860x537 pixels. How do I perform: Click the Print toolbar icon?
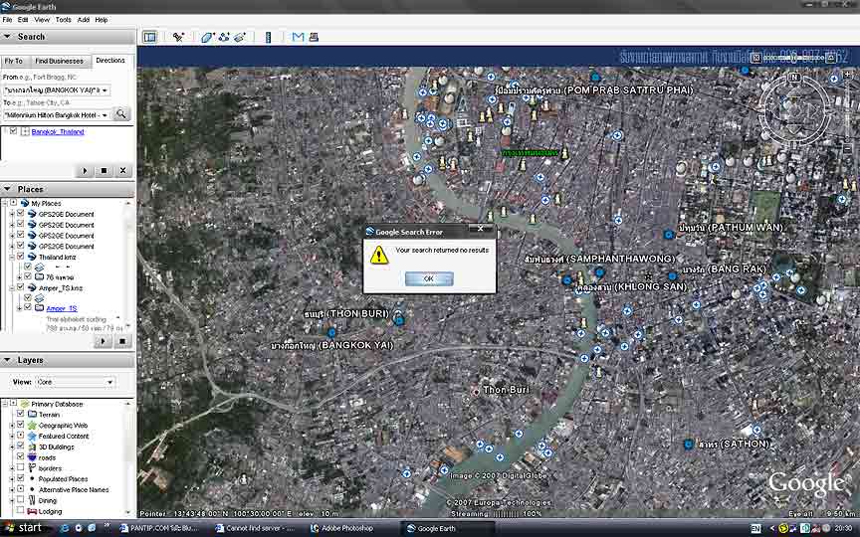[314, 37]
